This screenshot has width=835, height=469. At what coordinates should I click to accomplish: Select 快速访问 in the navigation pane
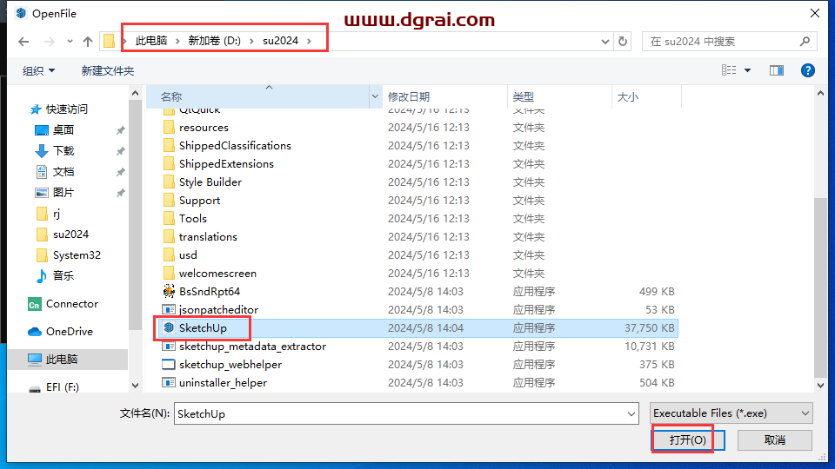pos(67,109)
